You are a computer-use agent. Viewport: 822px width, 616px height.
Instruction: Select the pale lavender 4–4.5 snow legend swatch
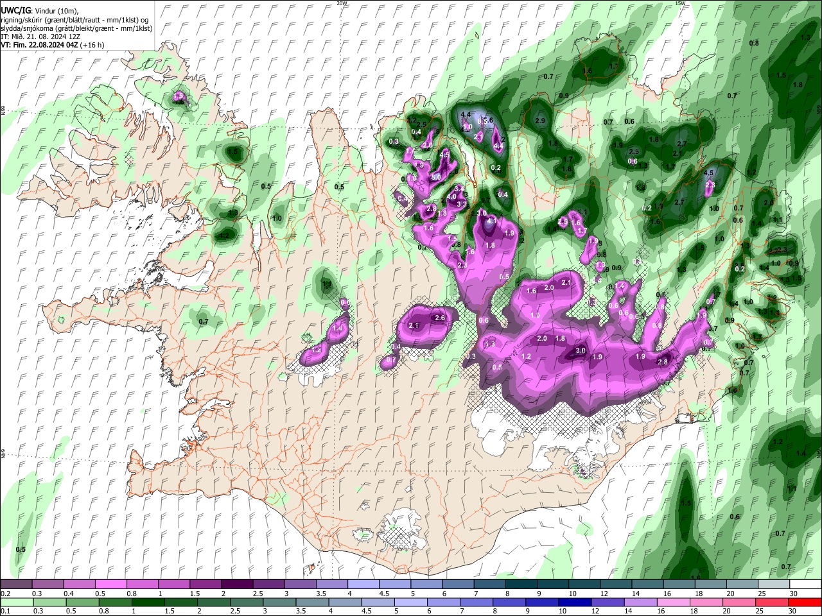[x=363, y=585]
